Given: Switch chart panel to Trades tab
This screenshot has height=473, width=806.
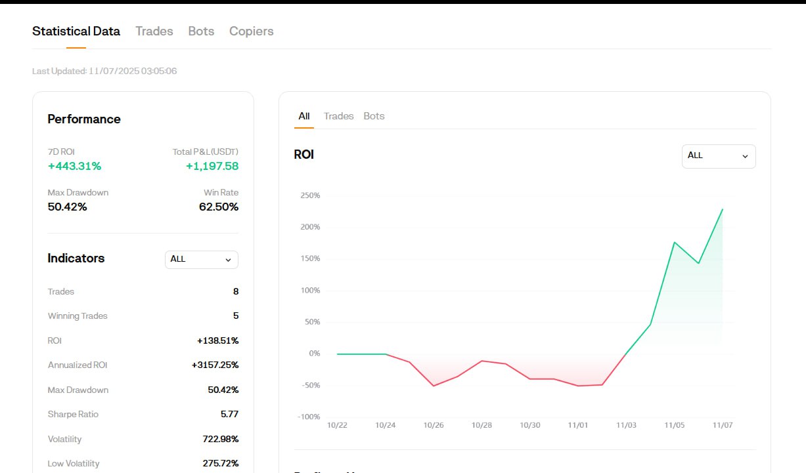Looking at the screenshot, I should 339,116.
